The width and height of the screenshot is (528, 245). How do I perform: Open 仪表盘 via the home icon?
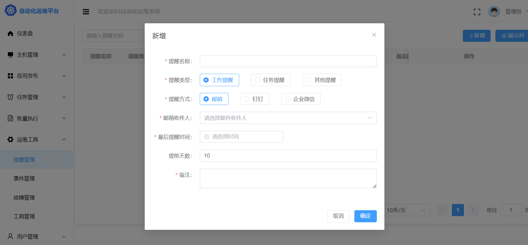10,34
